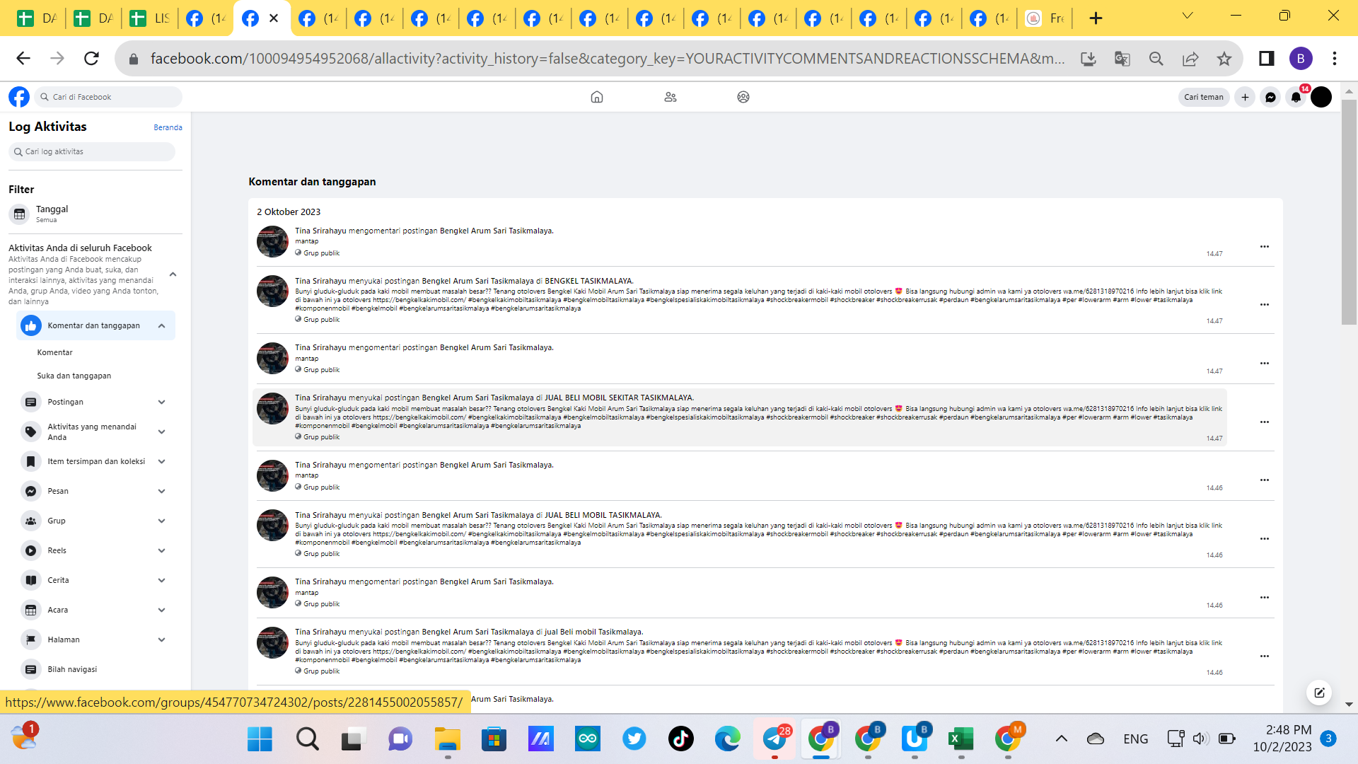The height and width of the screenshot is (764, 1358).
Task: Expand the Grup category chevron
Action: (162, 521)
